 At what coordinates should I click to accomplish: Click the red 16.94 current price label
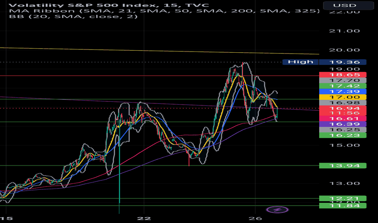pos(343,108)
